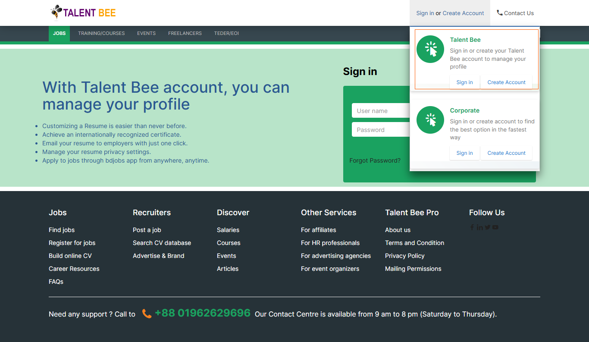This screenshot has height=342, width=589.
Task: Open Contact Us in the header
Action: [515, 13]
